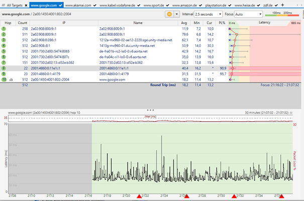Sort by the Hop column header
The image size is (304, 201).
click(8, 23)
